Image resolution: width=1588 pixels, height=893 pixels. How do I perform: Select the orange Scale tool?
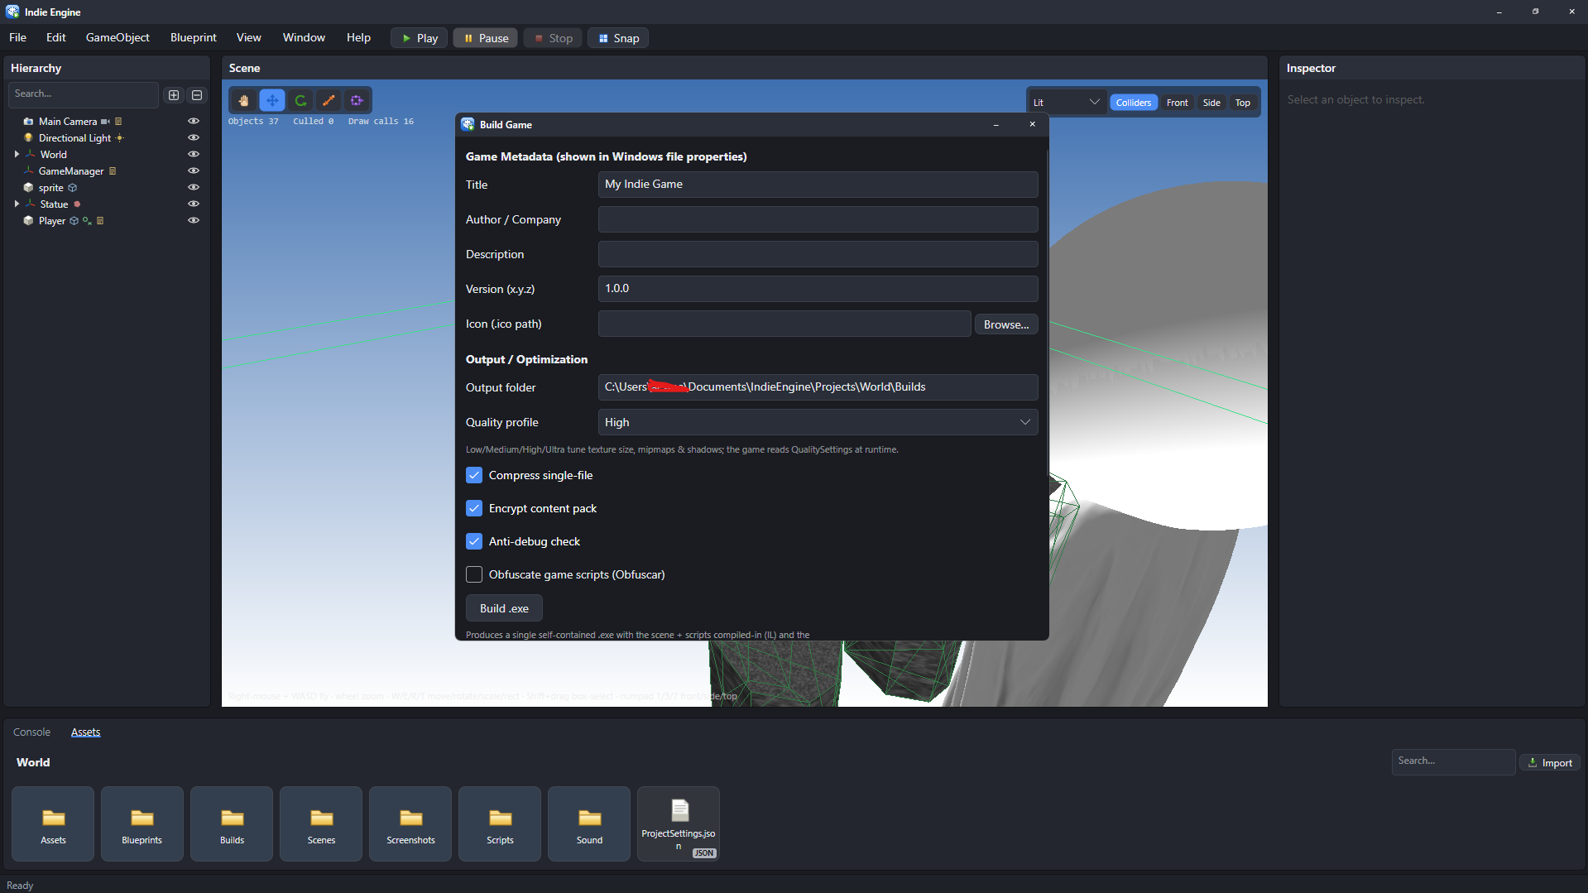[329, 100]
